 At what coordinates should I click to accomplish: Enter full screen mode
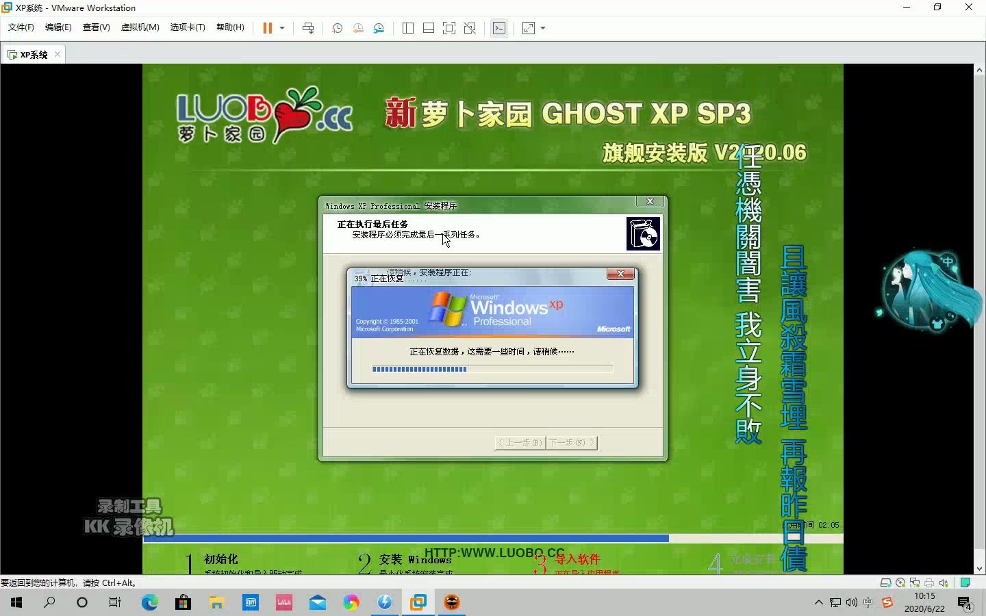pyautogui.click(x=449, y=28)
